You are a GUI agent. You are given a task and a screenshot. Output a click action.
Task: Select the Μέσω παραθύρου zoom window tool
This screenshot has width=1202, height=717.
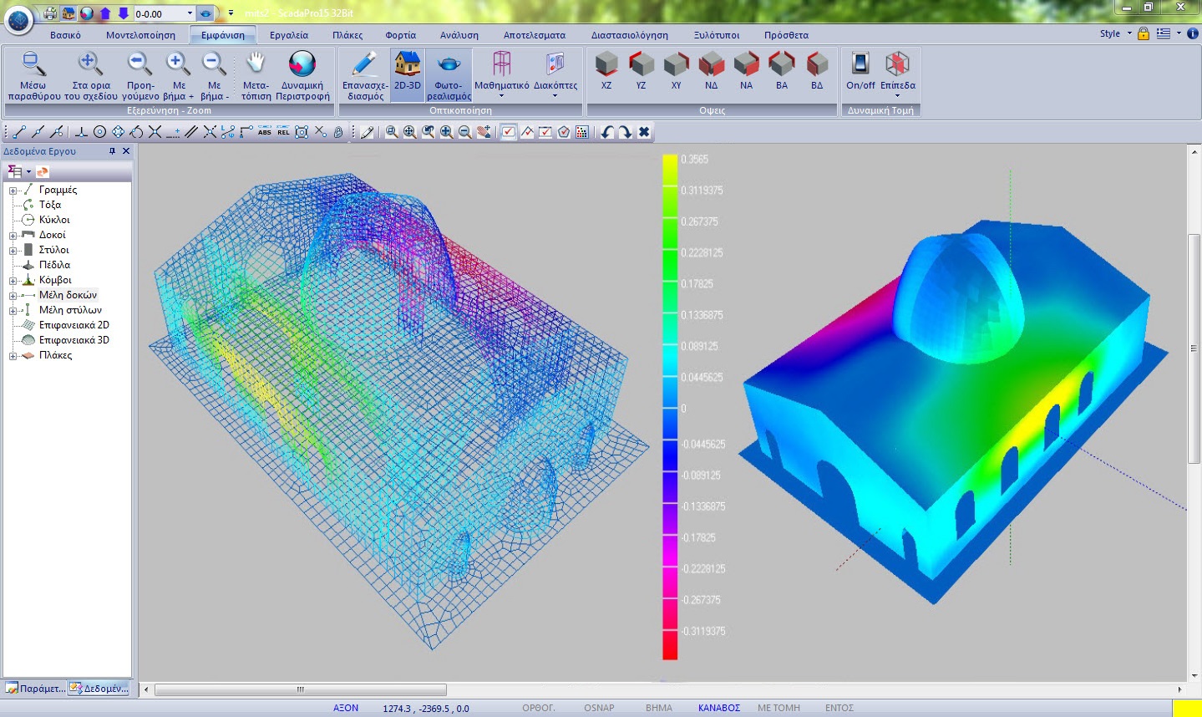tap(33, 76)
